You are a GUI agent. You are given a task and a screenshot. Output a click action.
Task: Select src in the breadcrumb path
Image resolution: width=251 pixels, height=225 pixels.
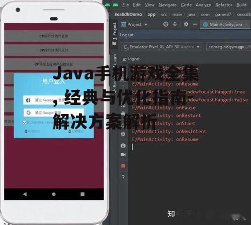tap(164, 15)
